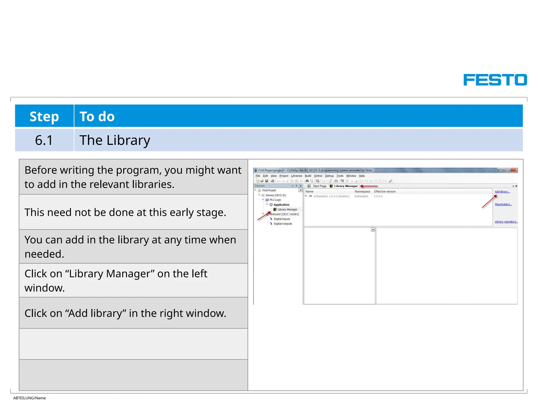Click the Effective version column header
This screenshot has width=538, height=403.
(385, 192)
